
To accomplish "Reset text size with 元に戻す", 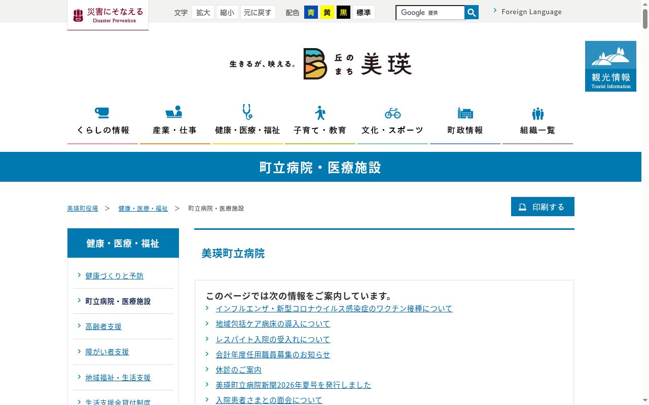I will tap(258, 13).
